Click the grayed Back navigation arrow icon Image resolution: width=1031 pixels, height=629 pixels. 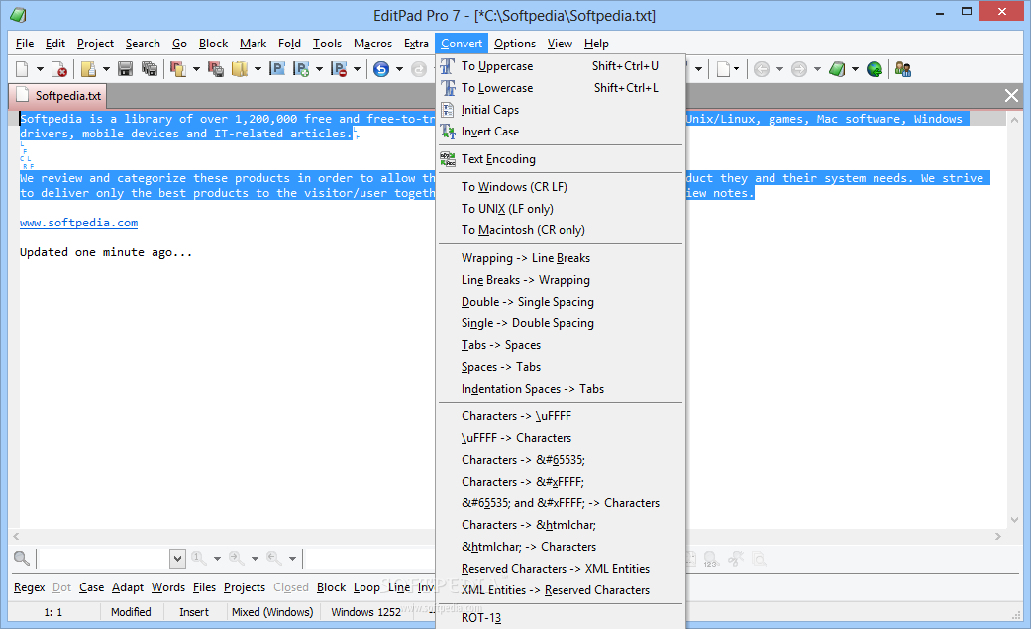(x=762, y=69)
